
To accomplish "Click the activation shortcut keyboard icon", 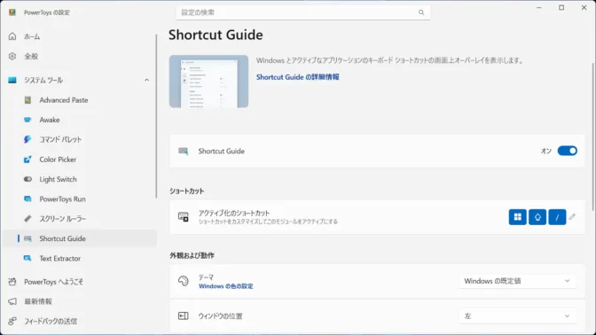I will point(184,217).
